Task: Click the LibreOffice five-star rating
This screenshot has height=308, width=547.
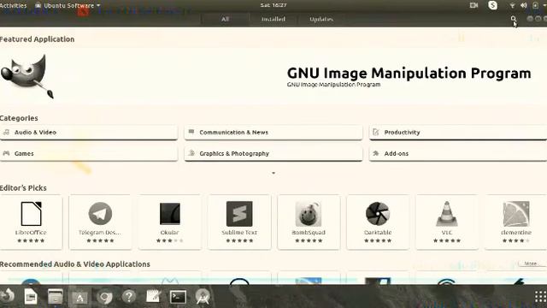Action: click(x=31, y=240)
